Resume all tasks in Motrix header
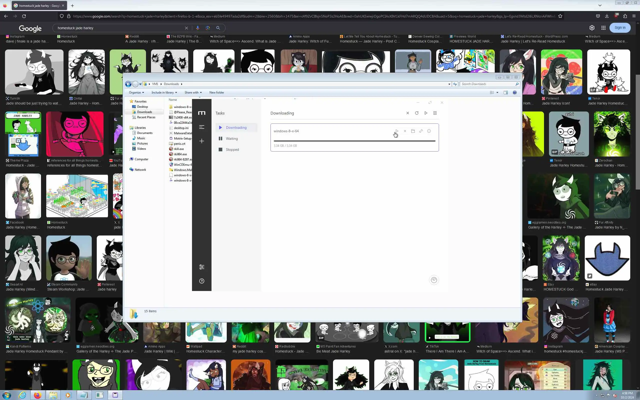The image size is (640, 400). pyautogui.click(x=426, y=113)
